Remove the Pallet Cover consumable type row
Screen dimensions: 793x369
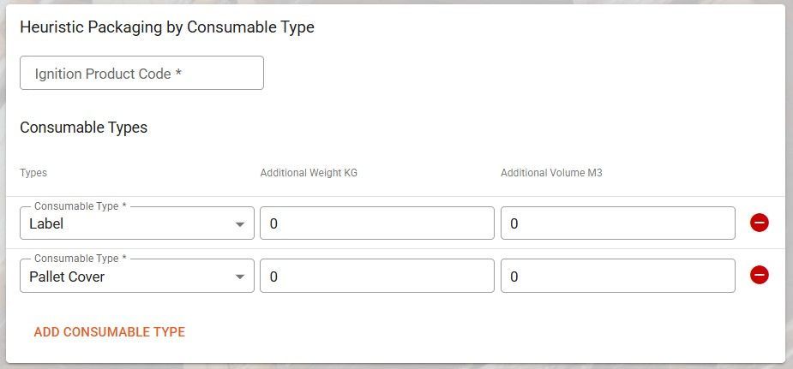click(x=759, y=275)
